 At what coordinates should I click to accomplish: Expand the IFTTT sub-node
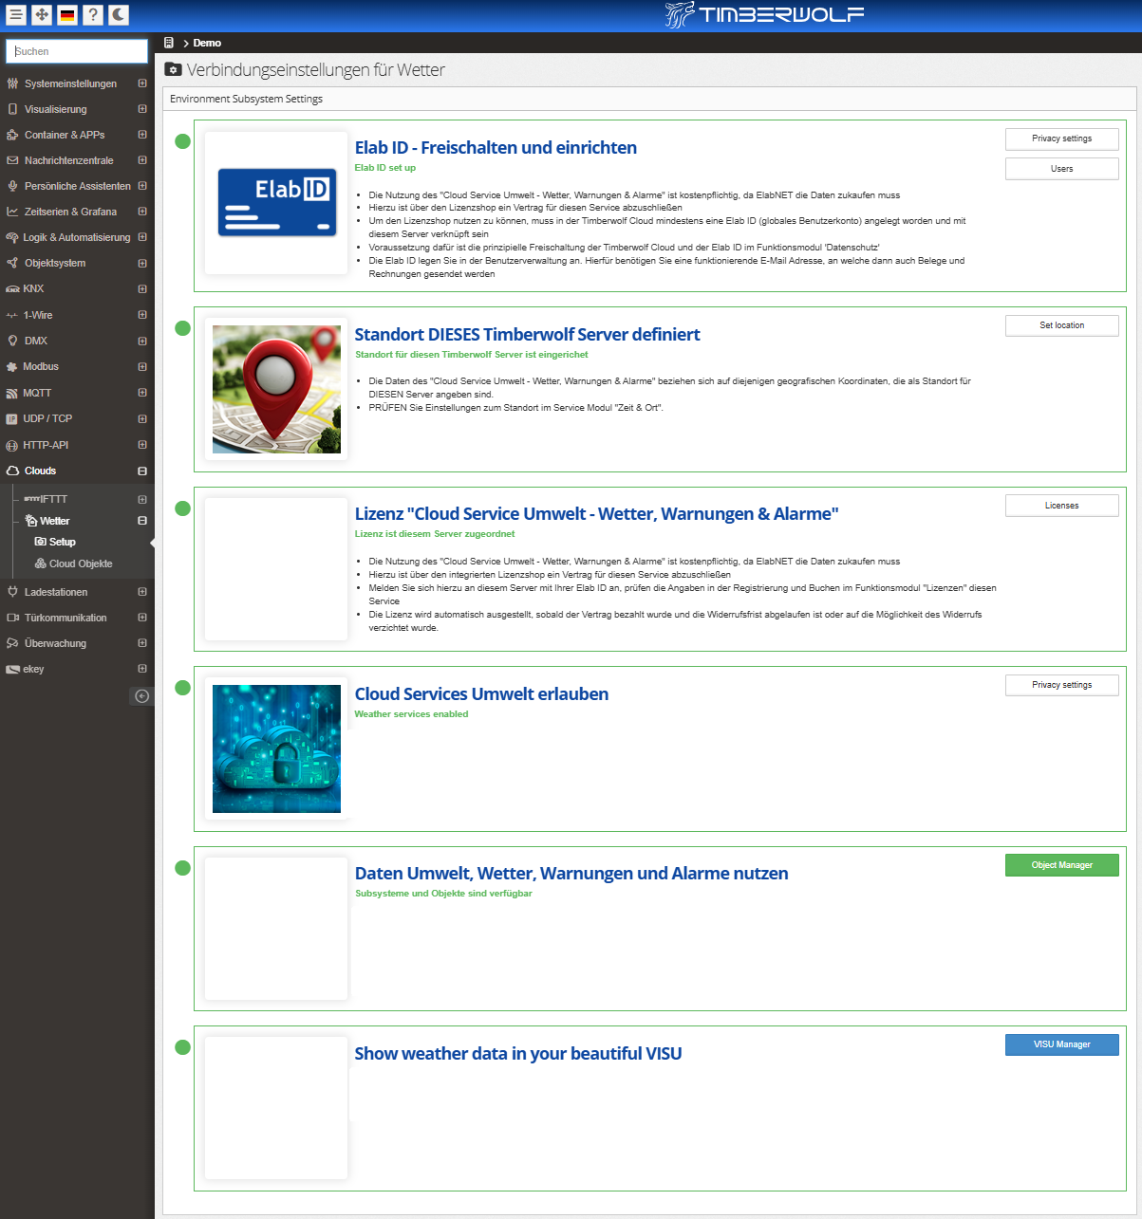(142, 499)
